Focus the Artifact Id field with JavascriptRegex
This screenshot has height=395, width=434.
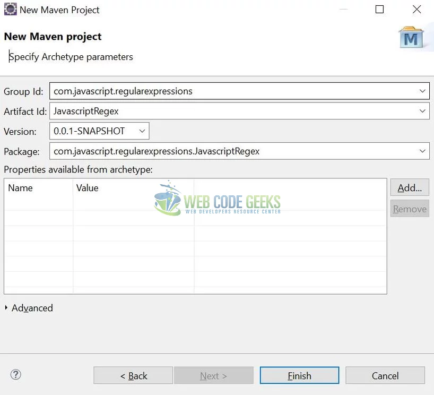pos(233,111)
